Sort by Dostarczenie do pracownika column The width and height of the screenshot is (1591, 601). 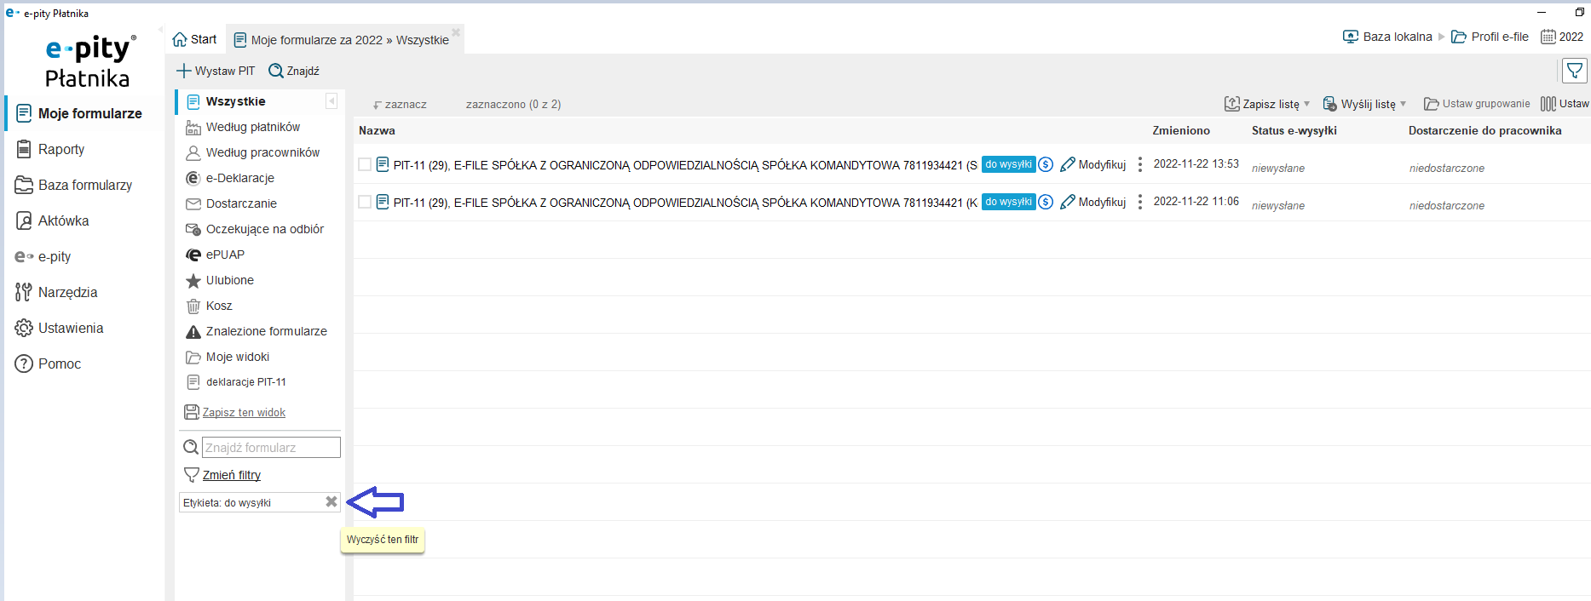[1485, 130]
